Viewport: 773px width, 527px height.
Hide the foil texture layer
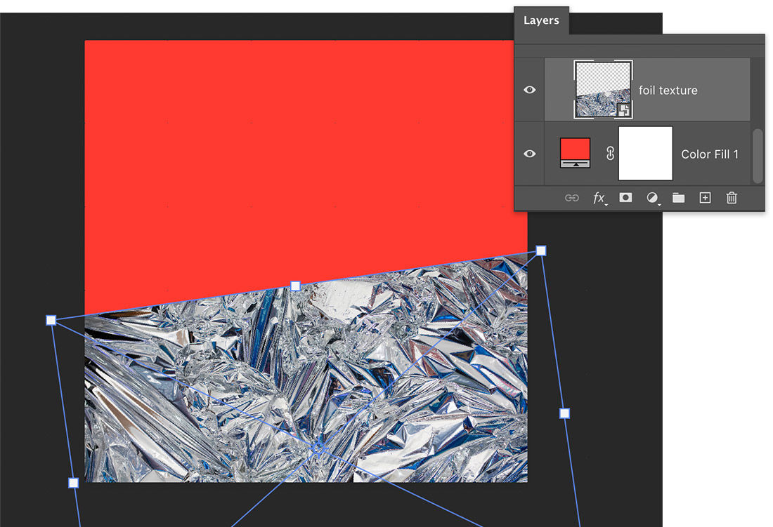[529, 89]
